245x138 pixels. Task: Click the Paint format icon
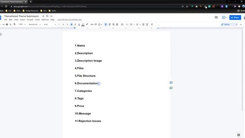(x=15, y=25)
